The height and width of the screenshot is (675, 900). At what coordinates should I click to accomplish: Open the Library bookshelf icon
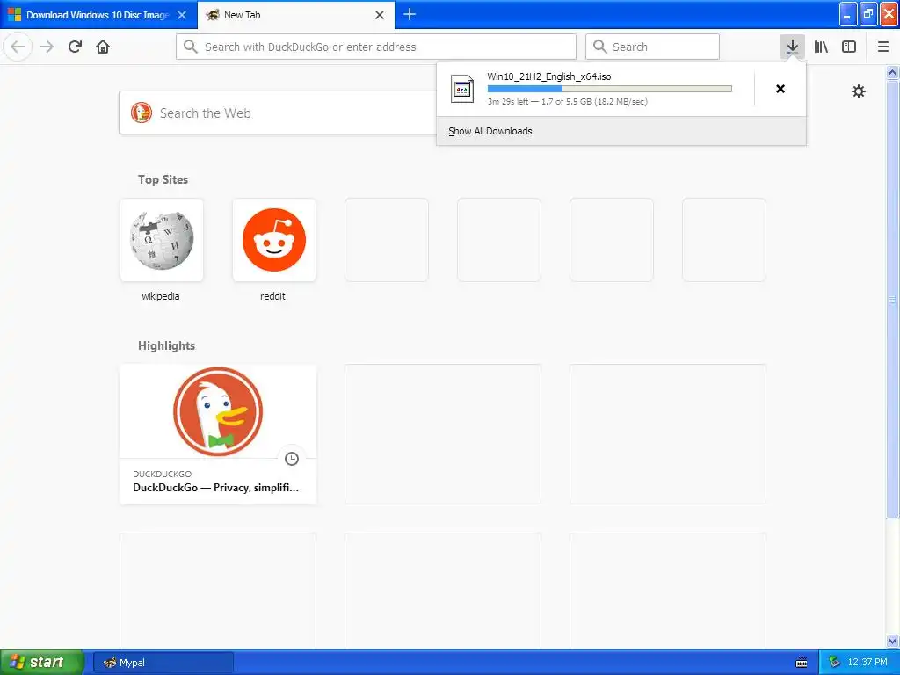[x=821, y=47]
